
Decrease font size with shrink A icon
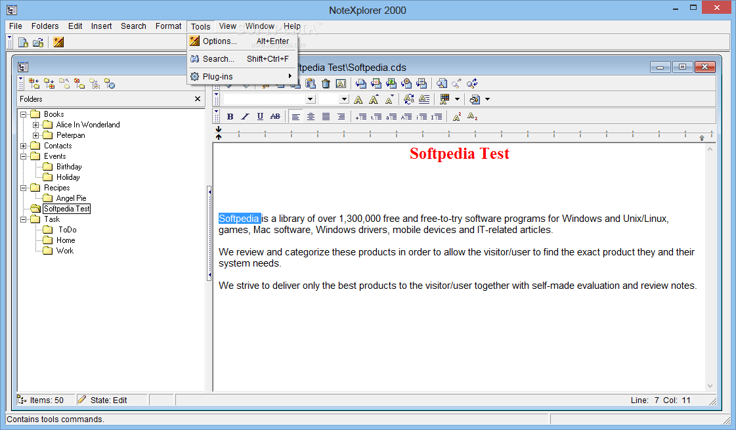[x=389, y=99]
